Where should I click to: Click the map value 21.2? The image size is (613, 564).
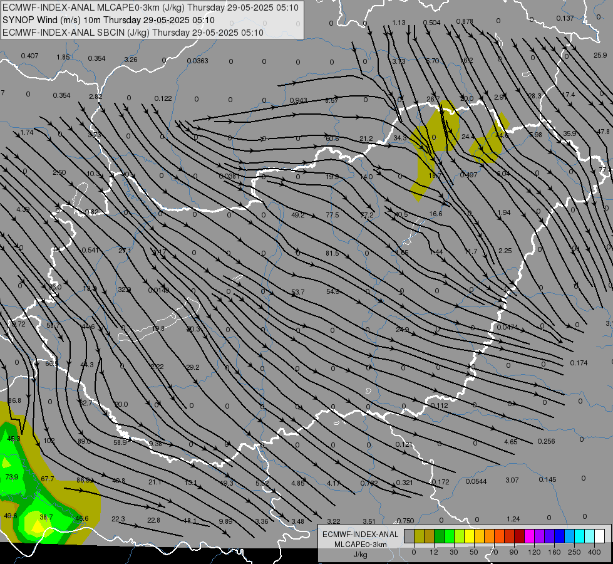click(x=366, y=138)
